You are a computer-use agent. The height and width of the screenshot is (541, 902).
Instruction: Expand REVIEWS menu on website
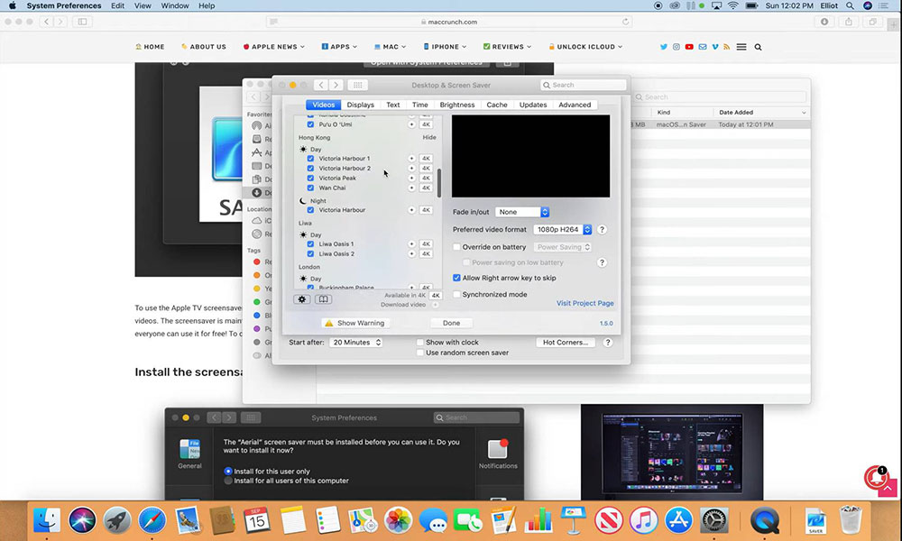coord(507,47)
